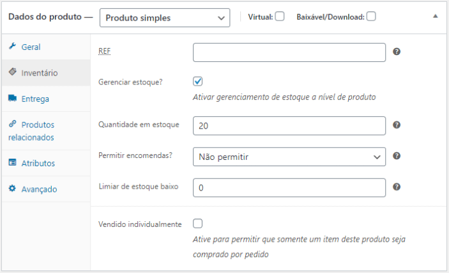Click the tag icon beside Inventário

pyautogui.click(x=12, y=72)
